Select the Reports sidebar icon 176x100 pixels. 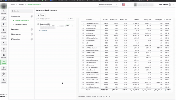pyautogui.click(x=4, y=62)
